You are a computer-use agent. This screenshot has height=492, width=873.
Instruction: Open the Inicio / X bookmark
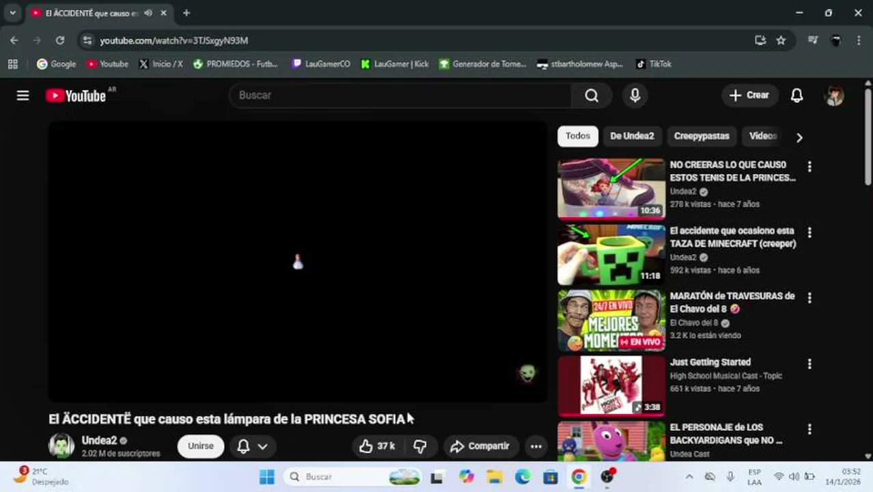161,64
